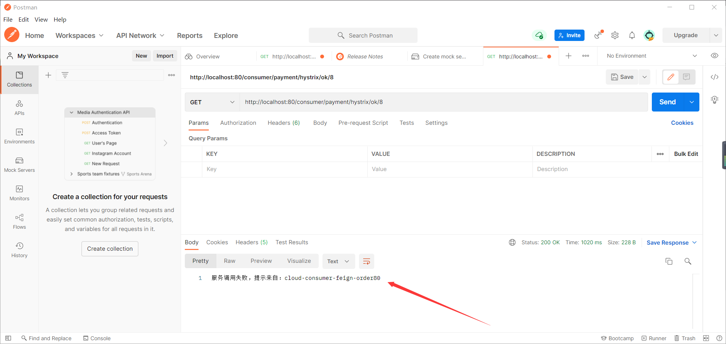Open the response Test Results tab
The width and height of the screenshot is (726, 344).
coord(292,242)
